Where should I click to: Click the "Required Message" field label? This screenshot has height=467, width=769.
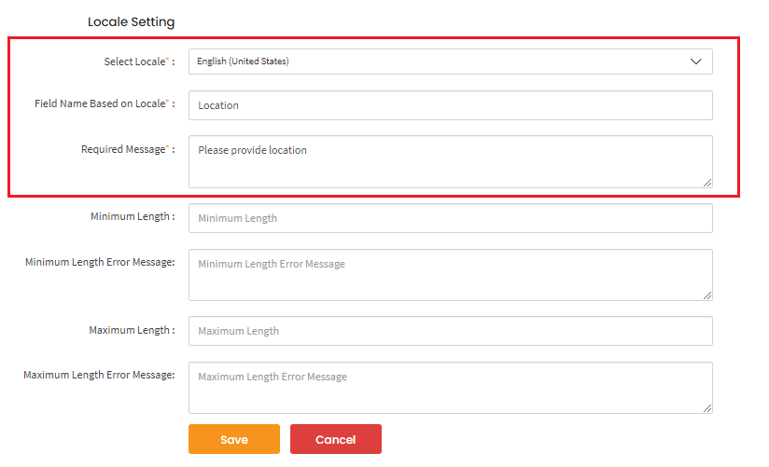click(x=123, y=149)
